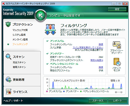This screenshot has height=106, width=130.
Task: Close the Kaspersky window
Action: [125, 4]
